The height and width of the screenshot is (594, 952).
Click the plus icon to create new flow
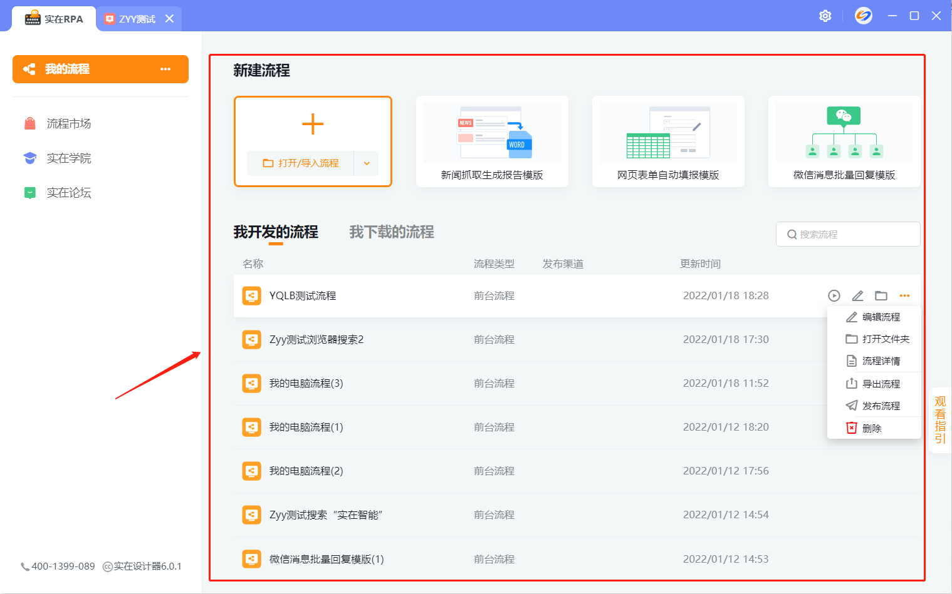313,124
